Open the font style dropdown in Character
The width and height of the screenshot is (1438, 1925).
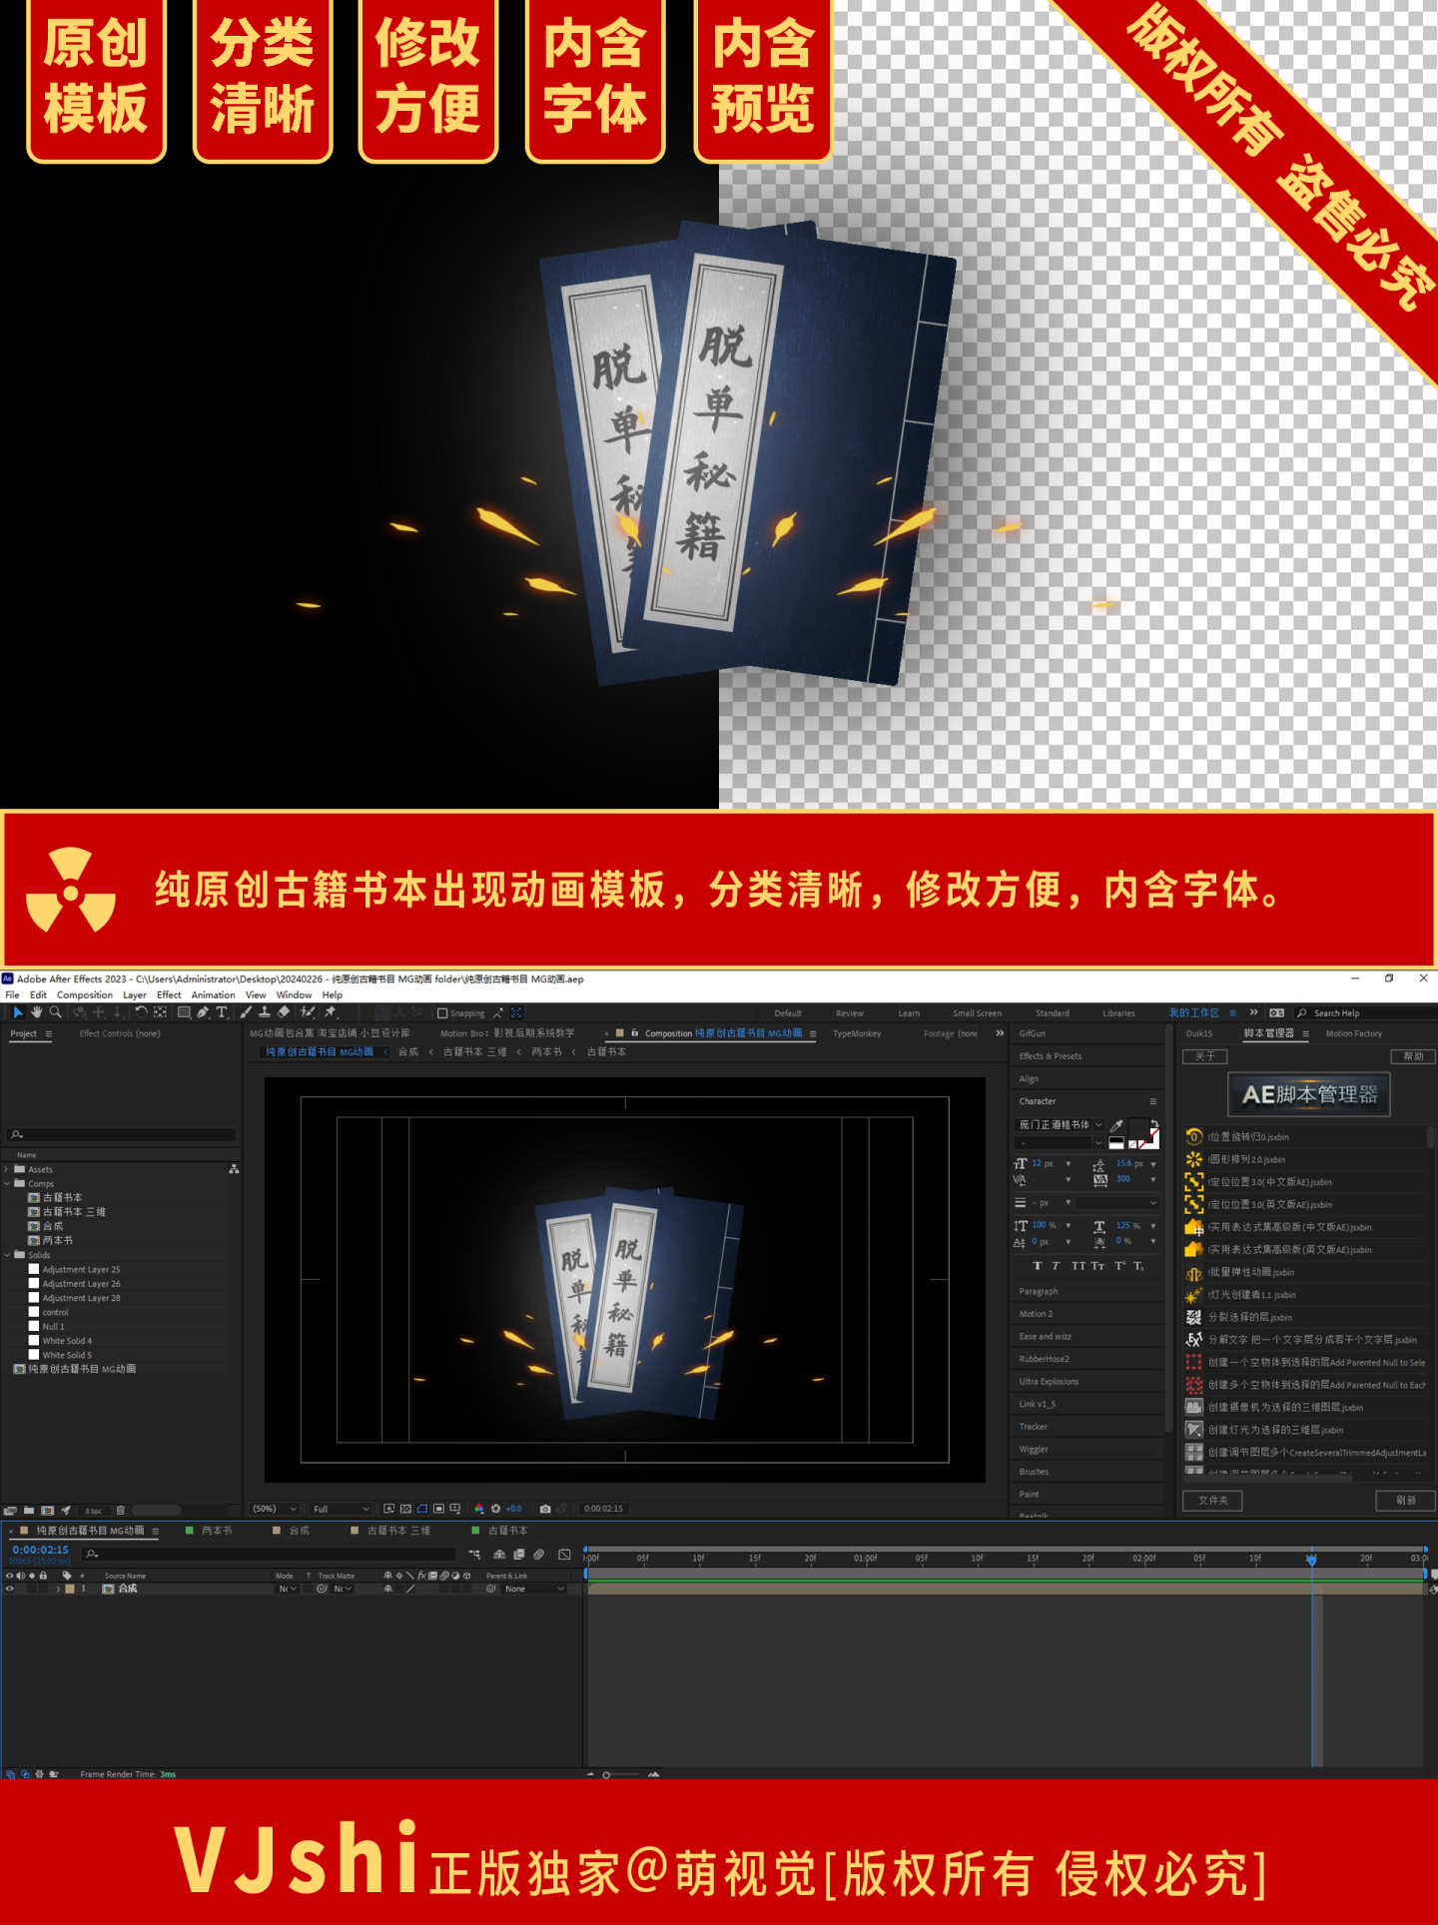[1060, 1143]
